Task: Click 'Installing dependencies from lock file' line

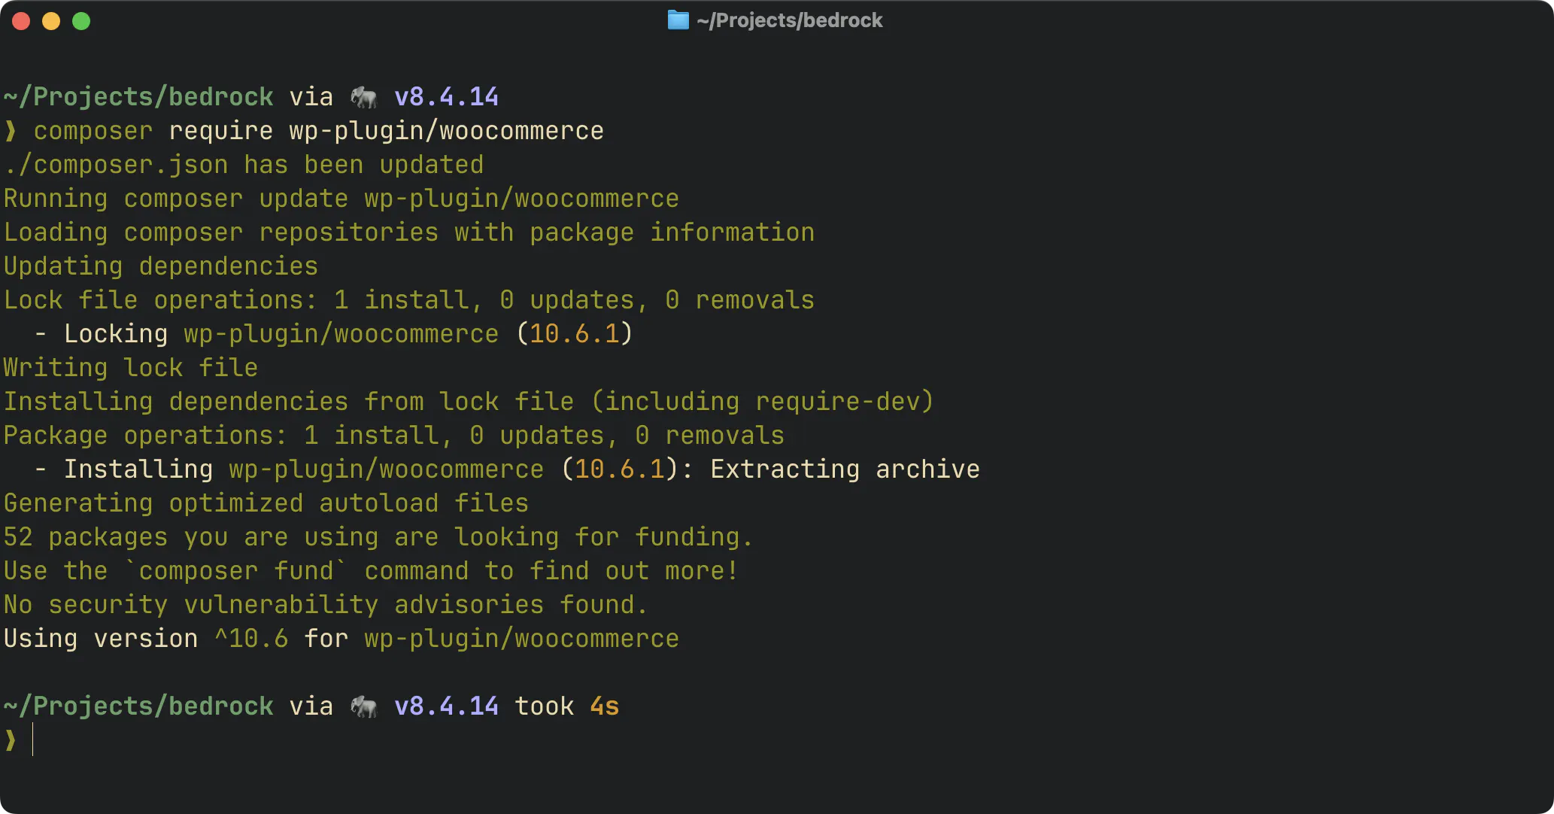Action: (469, 402)
